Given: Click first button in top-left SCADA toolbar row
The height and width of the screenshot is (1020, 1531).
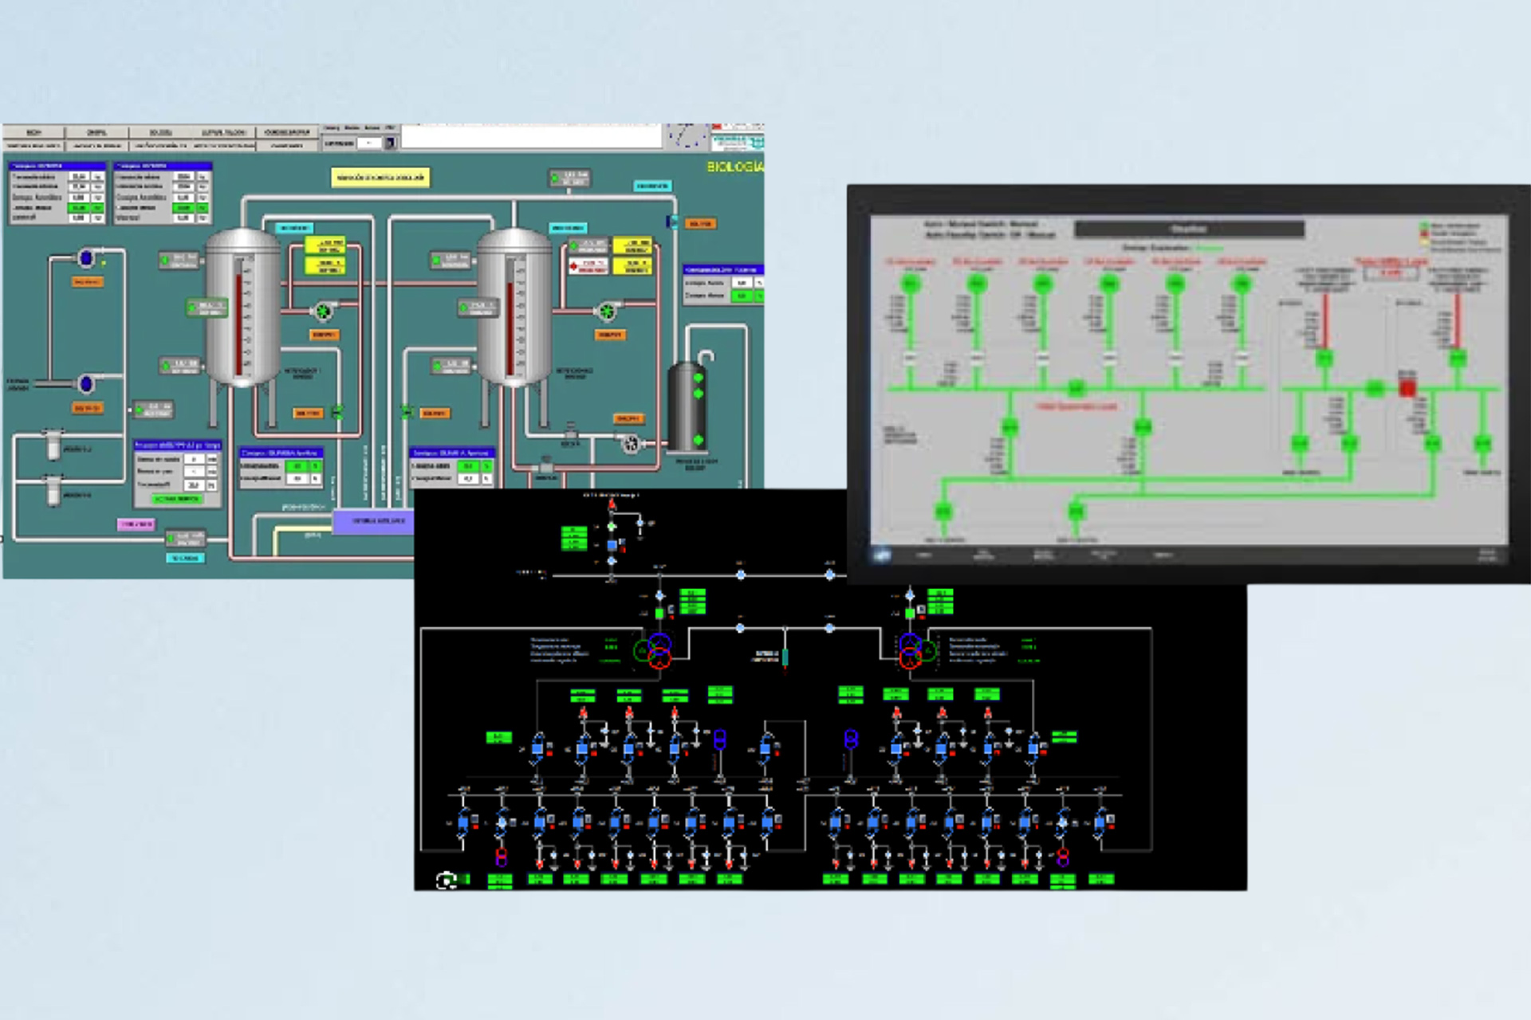Looking at the screenshot, I should [x=33, y=131].
